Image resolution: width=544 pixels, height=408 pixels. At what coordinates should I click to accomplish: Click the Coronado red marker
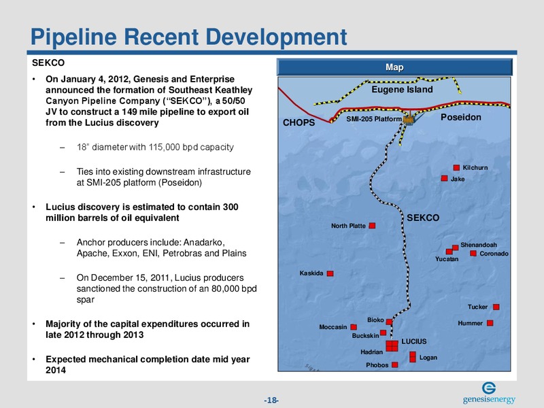(473, 253)
